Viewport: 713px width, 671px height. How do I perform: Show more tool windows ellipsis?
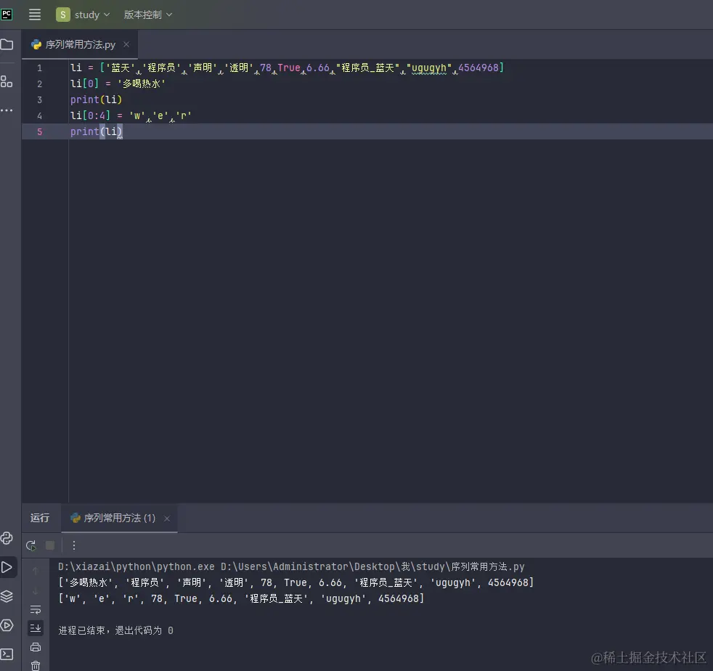pyautogui.click(x=7, y=110)
